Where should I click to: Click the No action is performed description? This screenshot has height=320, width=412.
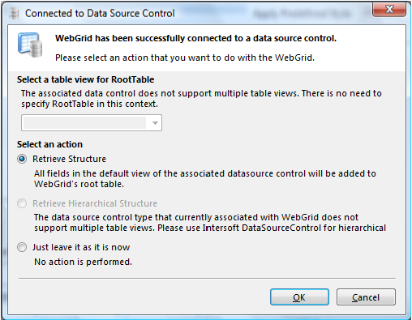pyautogui.click(x=83, y=262)
